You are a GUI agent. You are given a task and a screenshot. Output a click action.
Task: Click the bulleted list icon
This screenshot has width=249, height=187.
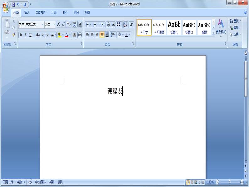87,24
